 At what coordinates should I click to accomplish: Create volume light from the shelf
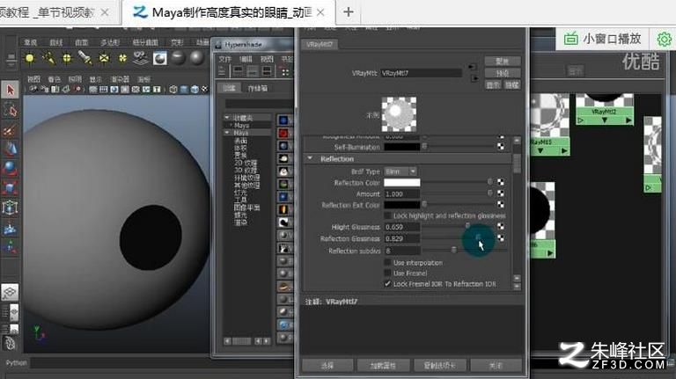click(x=122, y=58)
